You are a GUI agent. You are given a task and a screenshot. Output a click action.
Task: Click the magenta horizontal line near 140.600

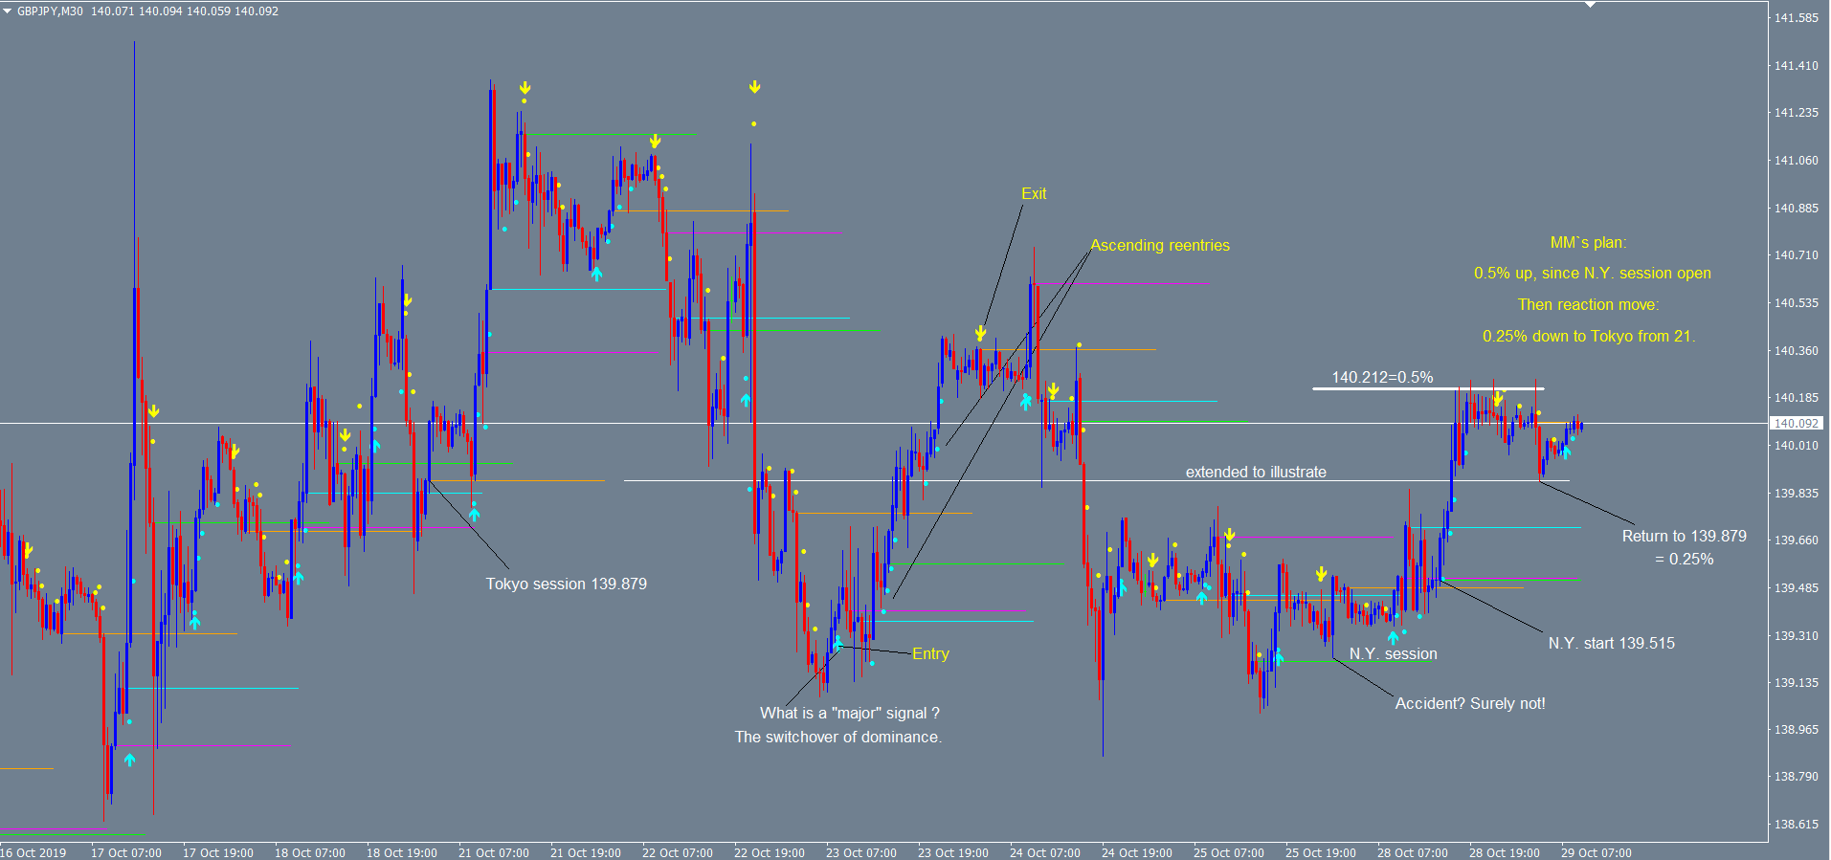pos(1120,283)
